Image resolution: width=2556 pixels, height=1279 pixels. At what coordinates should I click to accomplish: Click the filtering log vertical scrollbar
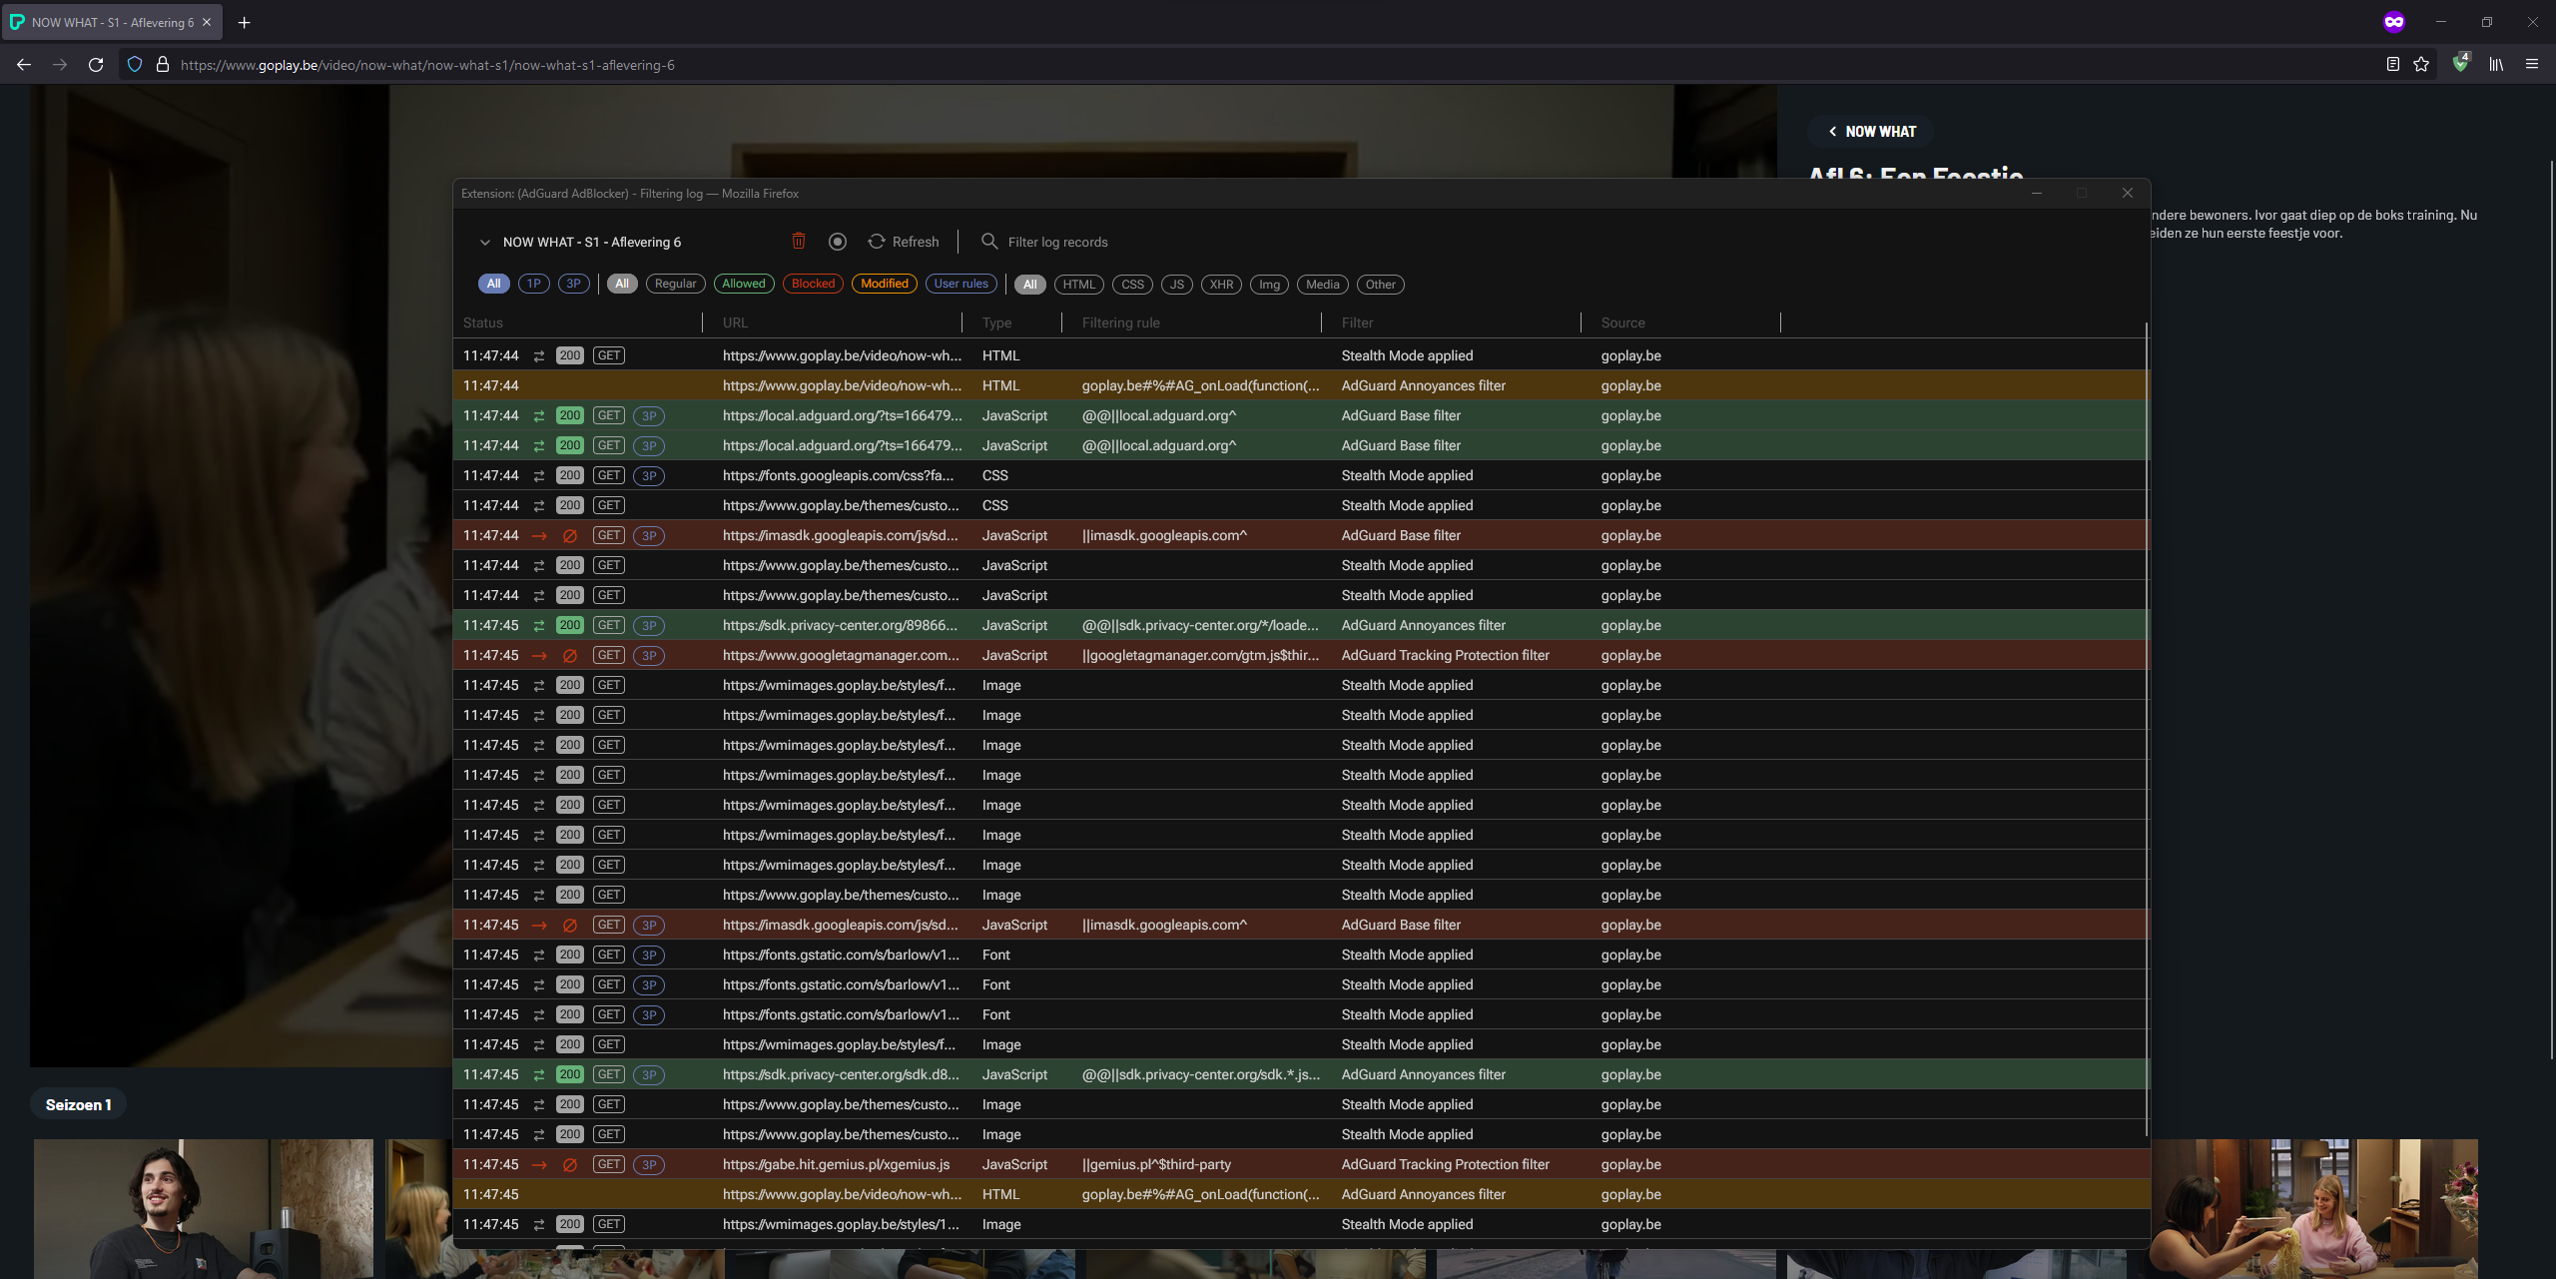(x=2146, y=729)
